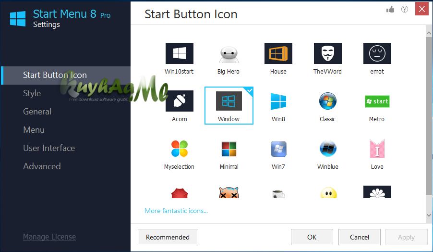Select the red umbrella icon
Screen dimensions: 433x252
(x=179, y=193)
